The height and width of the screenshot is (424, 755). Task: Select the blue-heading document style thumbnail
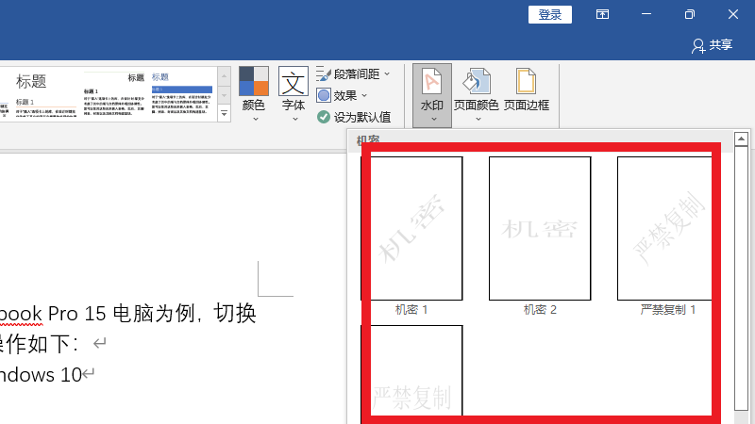click(182, 92)
